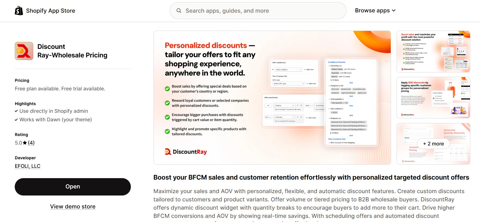Click the Browse apps chevron arrow
480x222 pixels.
click(394, 11)
